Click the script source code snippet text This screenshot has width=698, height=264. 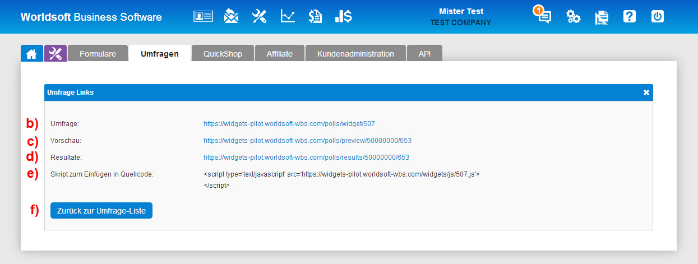click(341, 180)
